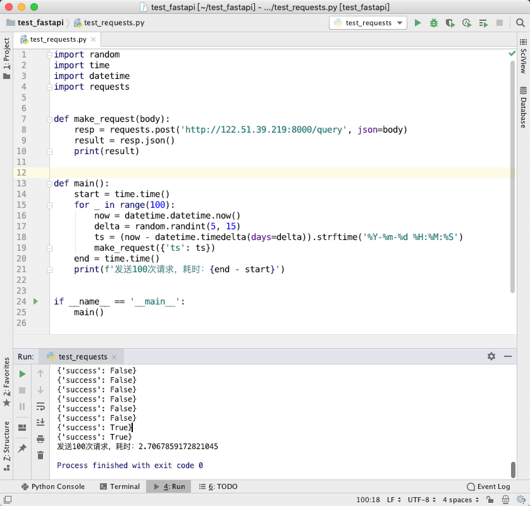Image resolution: width=530 pixels, height=506 pixels.
Task: Open the Python Console tab
Action: tap(53, 486)
